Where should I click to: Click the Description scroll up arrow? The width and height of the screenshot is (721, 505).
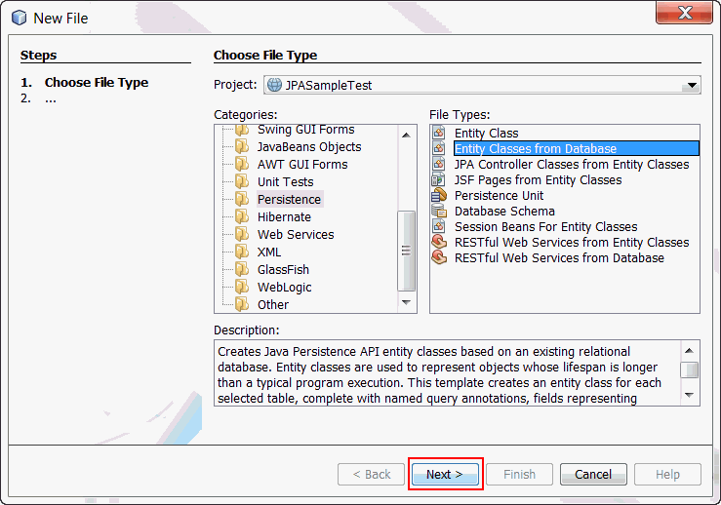click(x=689, y=351)
